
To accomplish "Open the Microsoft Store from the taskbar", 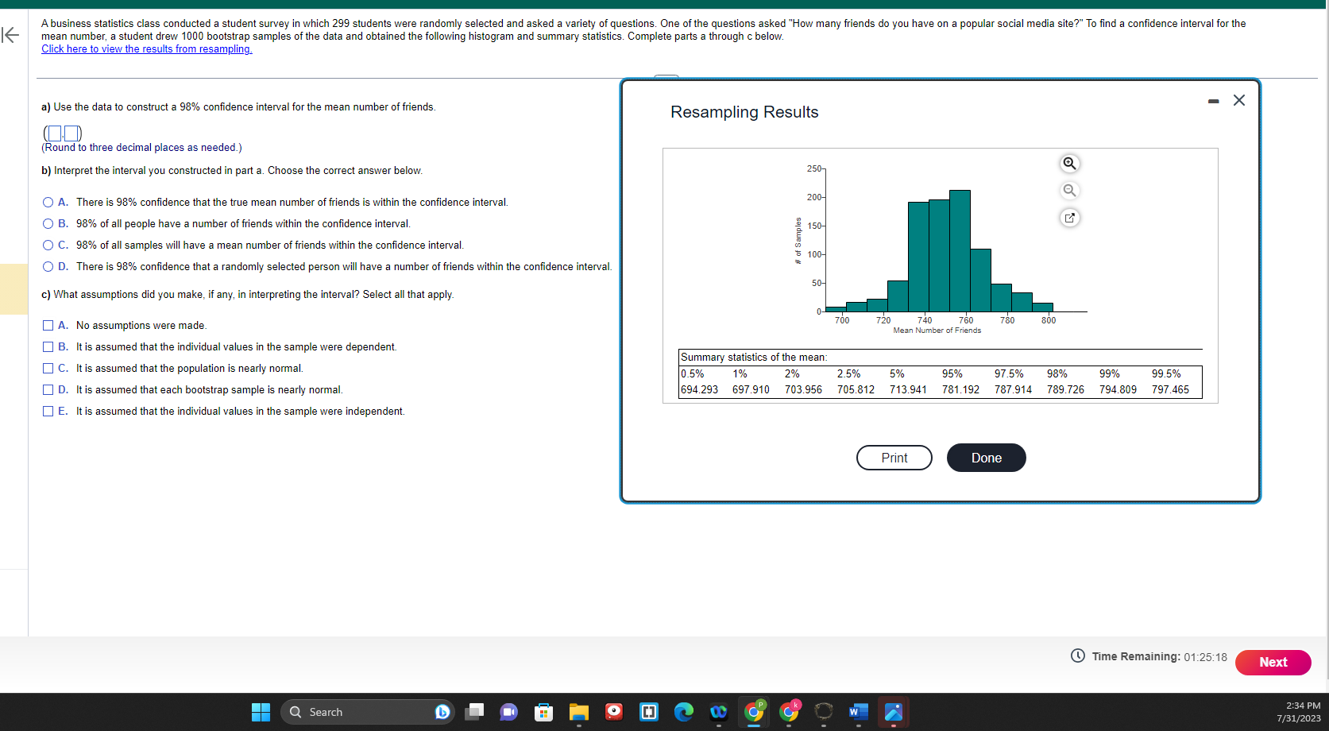I will pos(543,712).
